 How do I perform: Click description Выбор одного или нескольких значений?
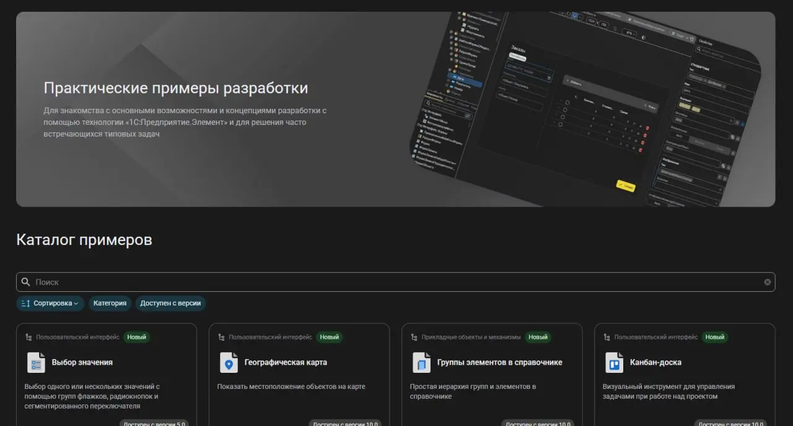pos(92,396)
